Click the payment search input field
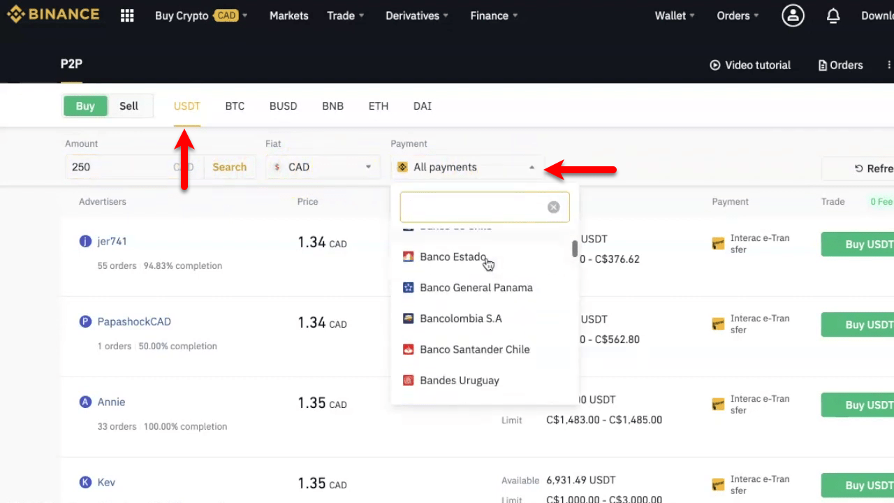 point(485,207)
